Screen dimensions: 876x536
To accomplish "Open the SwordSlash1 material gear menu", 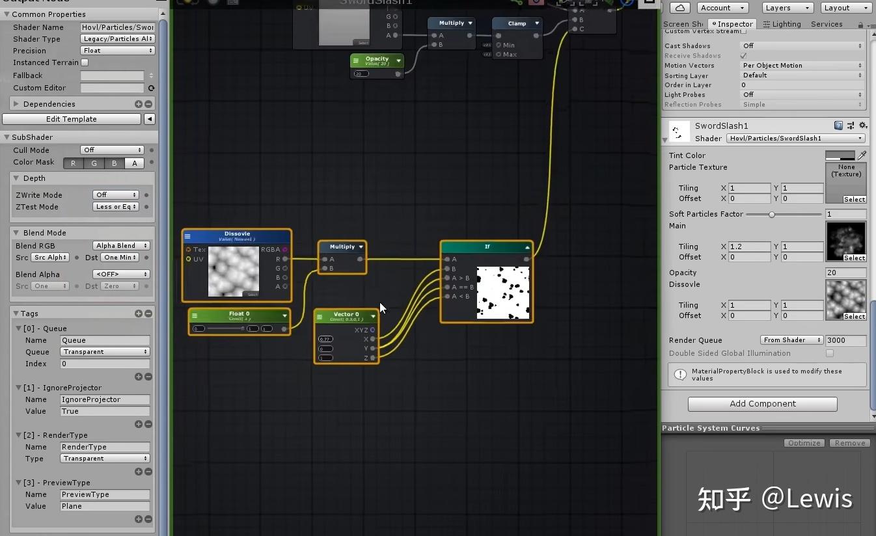I will click(x=863, y=126).
